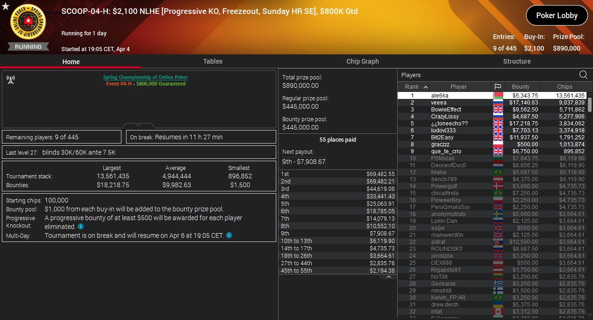593x320 pixels.
Task: Select eliminated player bencb789
Action: click(492, 179)
